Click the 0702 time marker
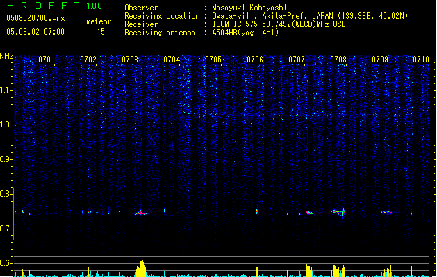 tap(88, 60)
